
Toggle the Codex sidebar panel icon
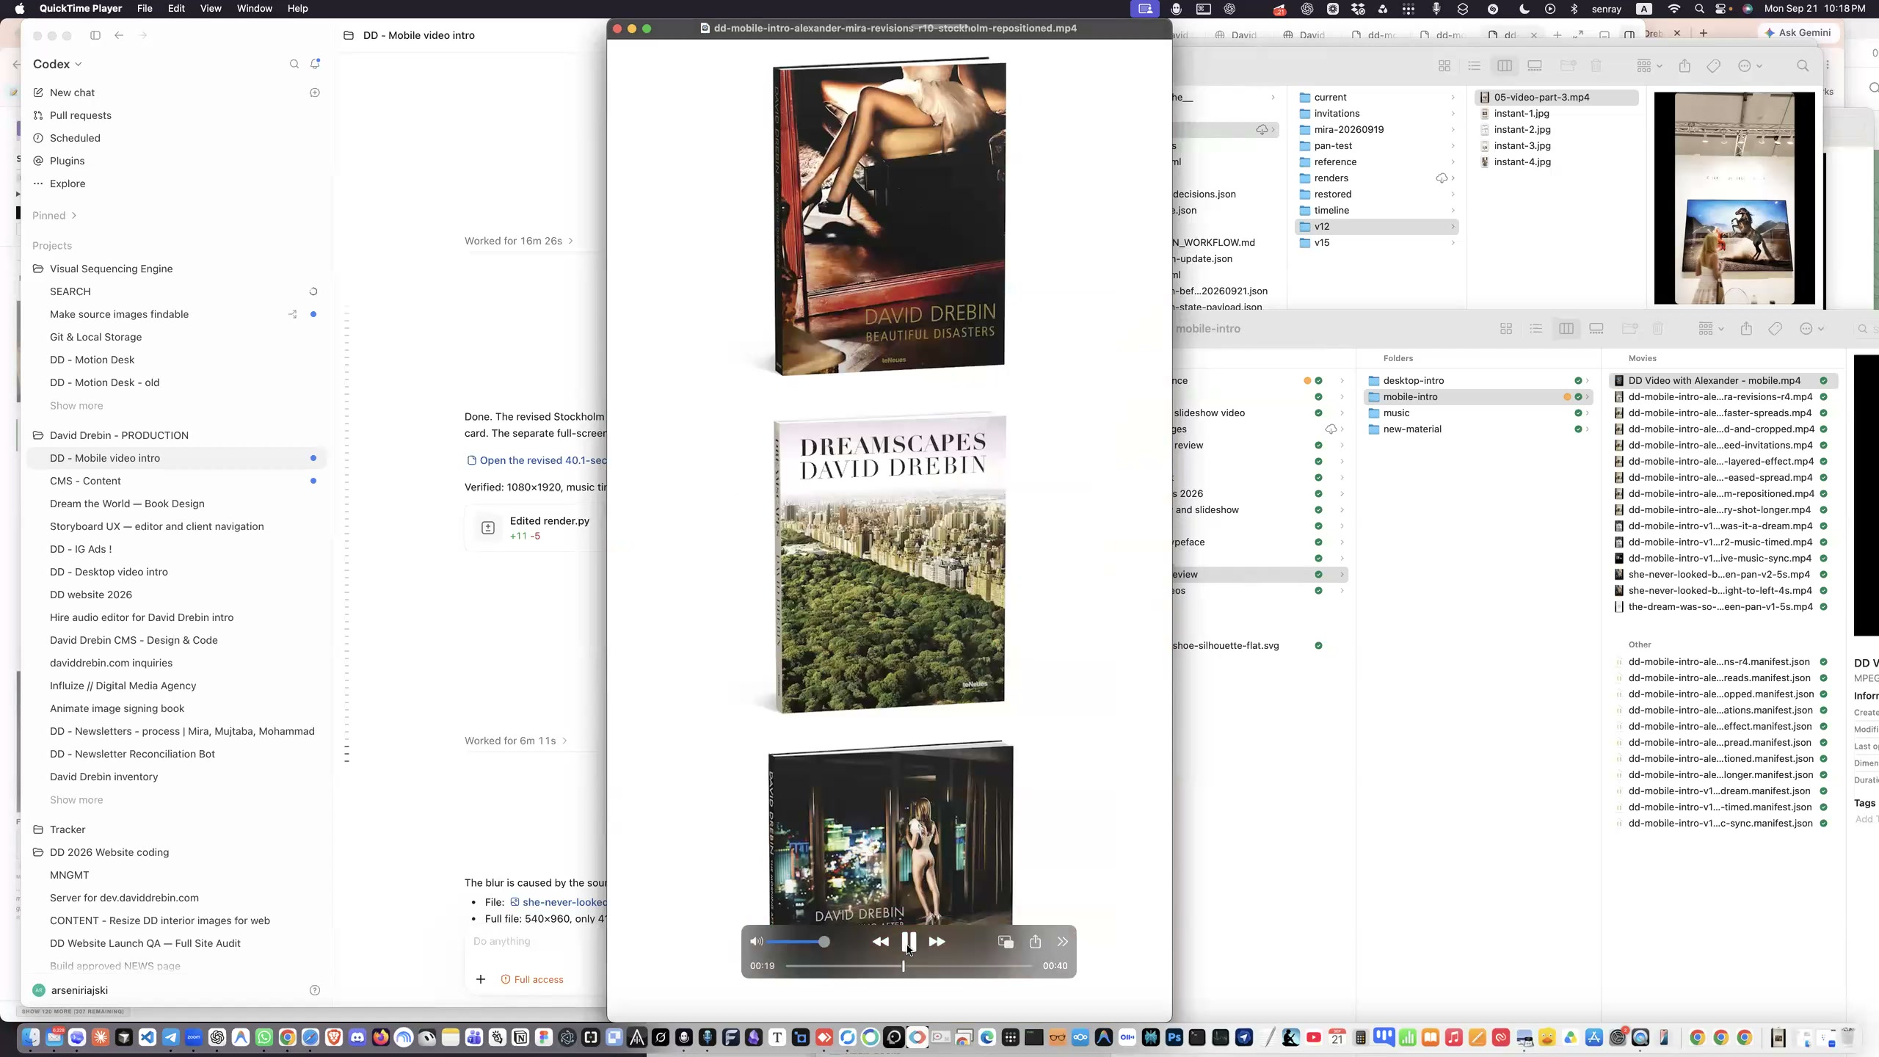95,35
